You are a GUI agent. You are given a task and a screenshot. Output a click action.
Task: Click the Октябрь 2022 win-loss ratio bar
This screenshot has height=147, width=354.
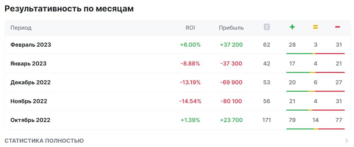(x=316, y=129)
